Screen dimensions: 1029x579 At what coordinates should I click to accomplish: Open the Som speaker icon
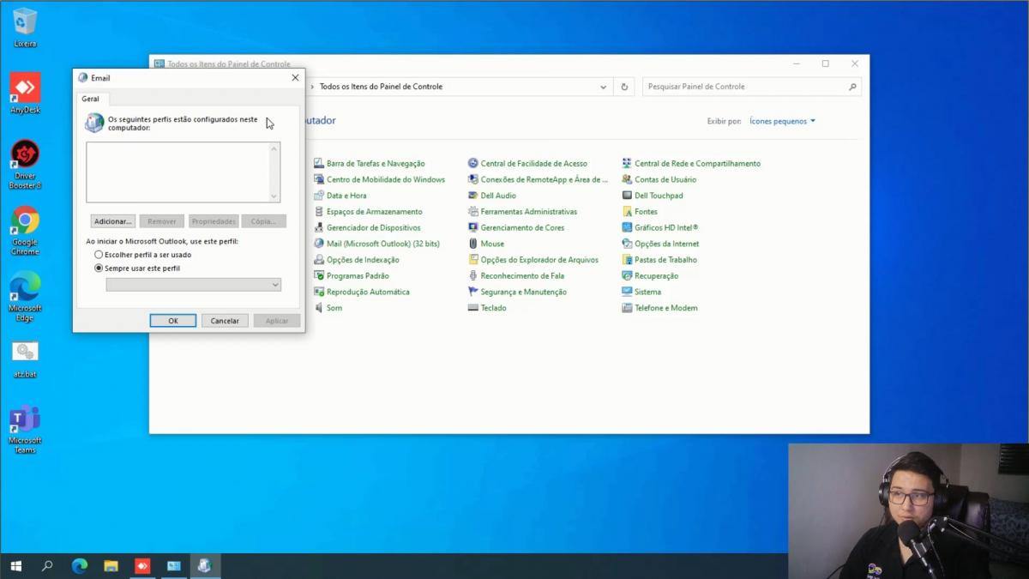(x=319, y=308)
